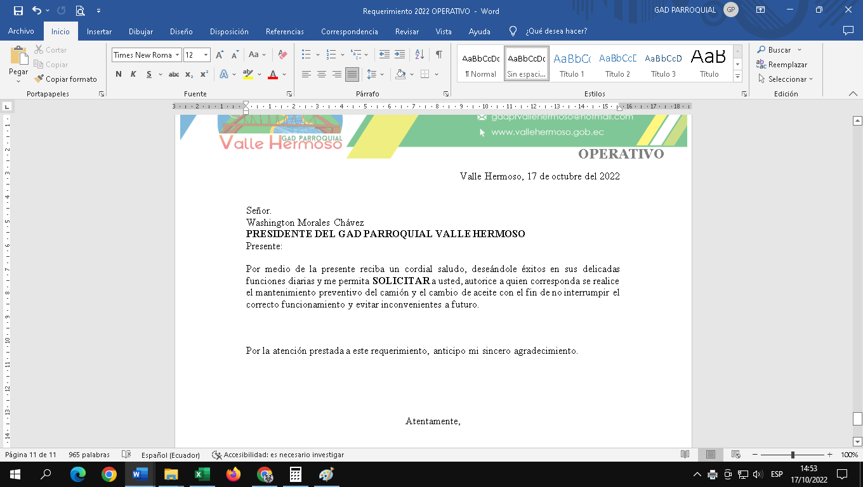
Task: Click the Format Painter brush icon
Action: coord(39,79)
